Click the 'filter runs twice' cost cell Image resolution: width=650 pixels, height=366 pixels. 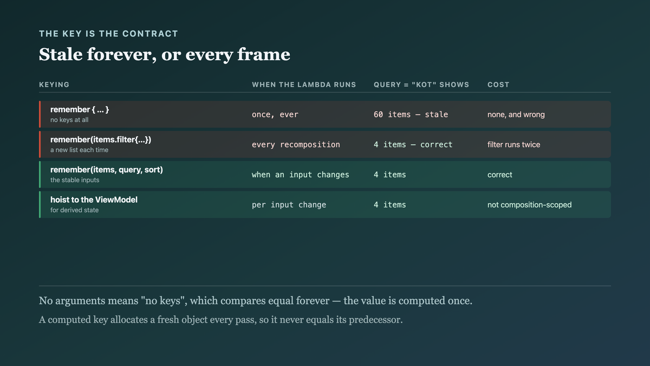pyautogui.click(x=513, y=145)
